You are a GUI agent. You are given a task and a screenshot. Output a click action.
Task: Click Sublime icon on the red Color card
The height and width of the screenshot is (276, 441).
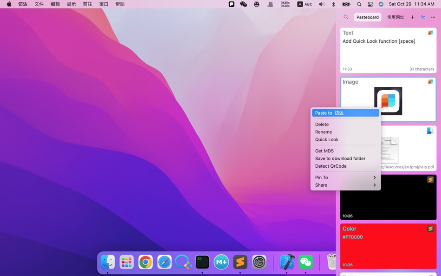tap(430, 229)
